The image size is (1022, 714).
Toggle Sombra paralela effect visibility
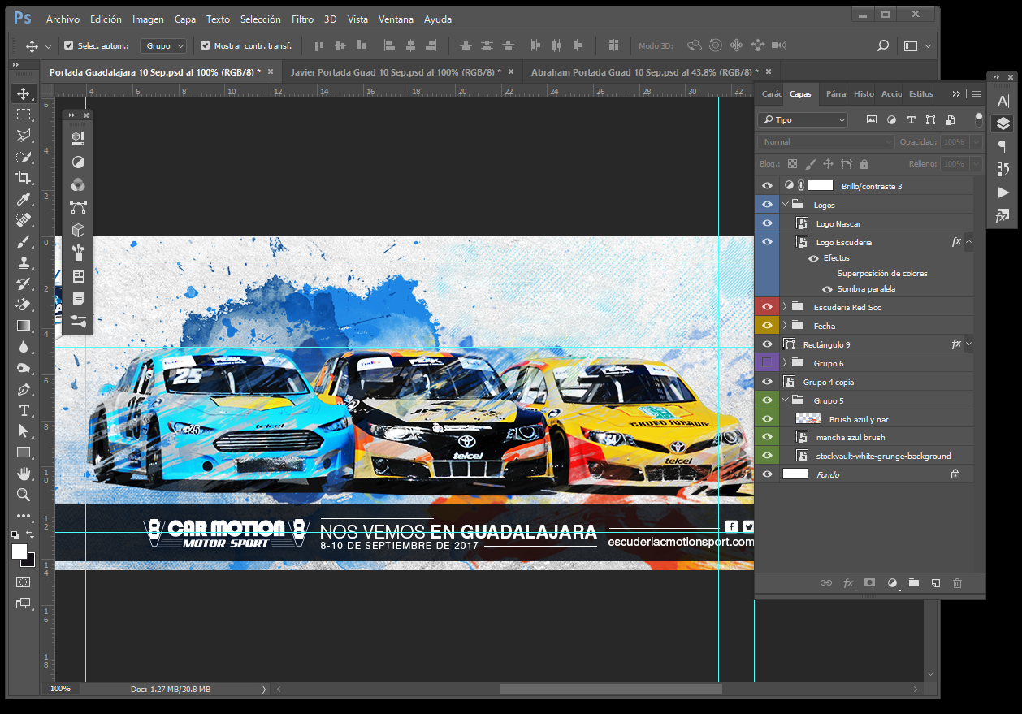pos(827,289)
